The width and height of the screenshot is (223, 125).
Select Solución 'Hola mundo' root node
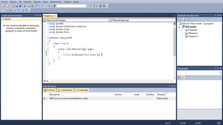pos(198,24)
